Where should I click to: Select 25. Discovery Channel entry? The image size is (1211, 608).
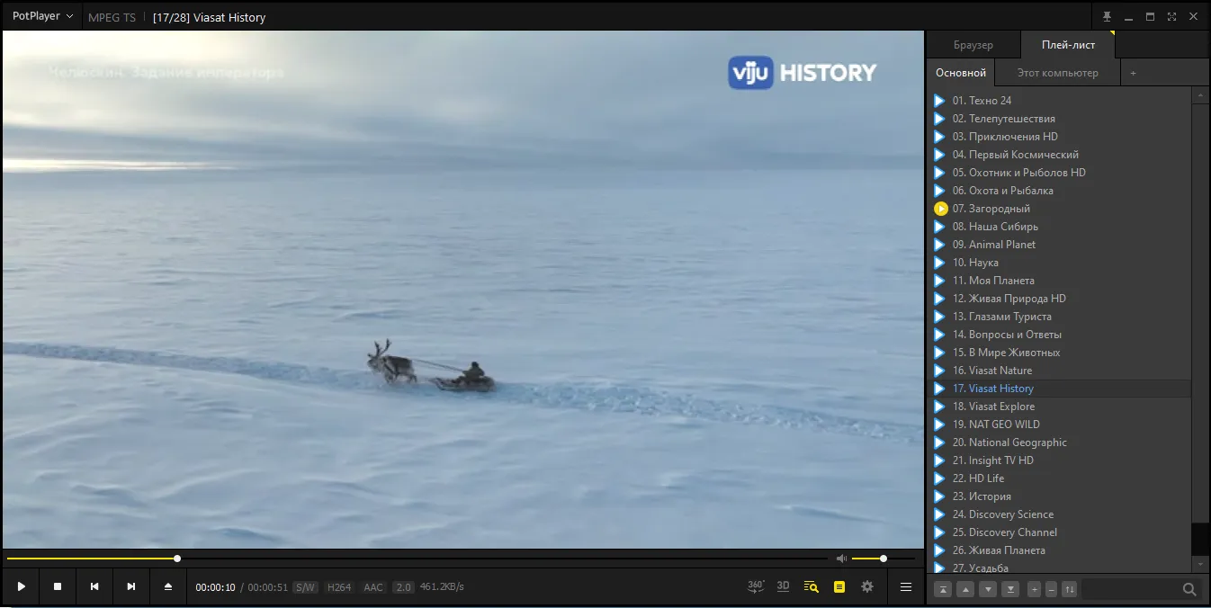[x=1059, y=532]
